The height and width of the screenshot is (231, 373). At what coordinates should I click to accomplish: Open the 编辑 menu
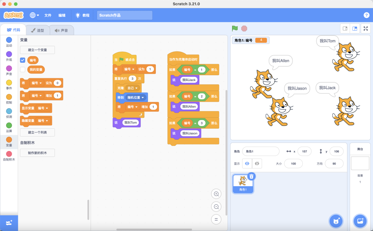click(x=62, y=15)
